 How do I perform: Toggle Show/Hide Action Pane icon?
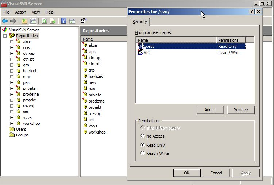click(72, 21)
